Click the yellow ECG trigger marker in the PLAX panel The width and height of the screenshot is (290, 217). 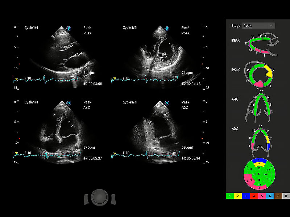click(16, 78)
